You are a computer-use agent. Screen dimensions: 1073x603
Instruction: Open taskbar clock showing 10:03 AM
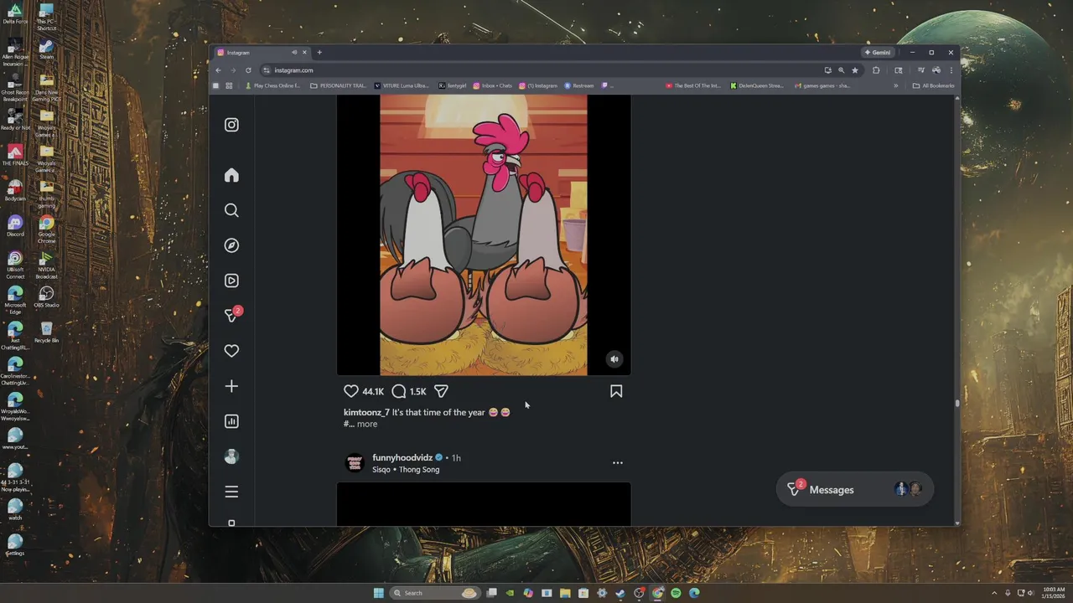click(x=1054, y=593)
